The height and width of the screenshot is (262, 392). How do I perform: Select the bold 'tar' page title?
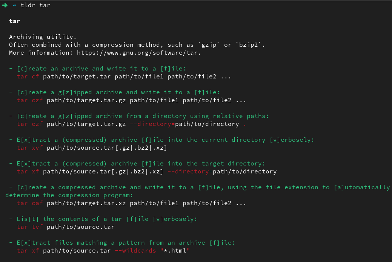[14, 21]
